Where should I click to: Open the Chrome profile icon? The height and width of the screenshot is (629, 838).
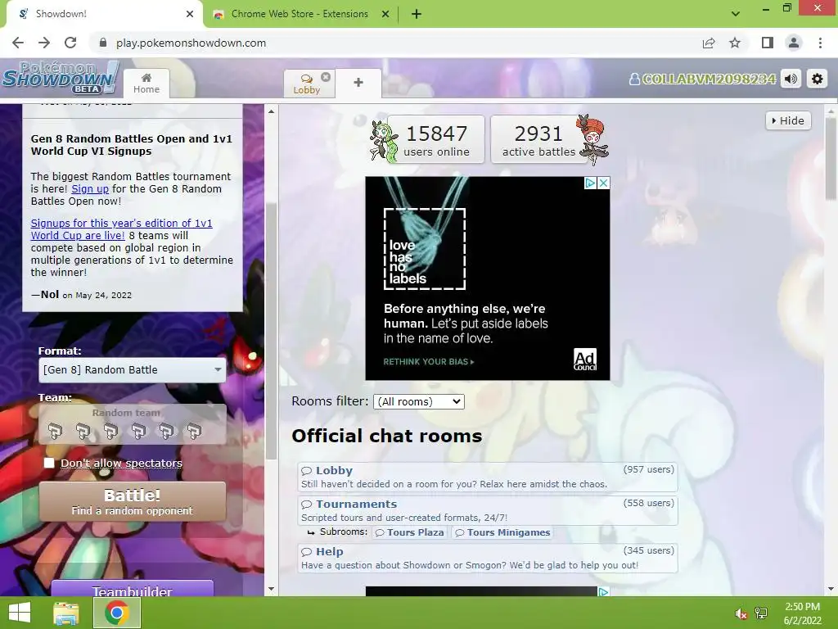pos(794,43)
